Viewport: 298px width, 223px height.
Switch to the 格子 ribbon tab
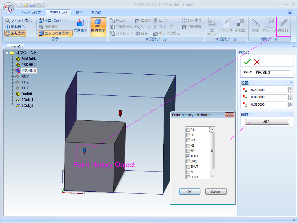[x=79, y=13]
